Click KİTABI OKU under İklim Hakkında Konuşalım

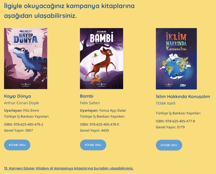point(169,145)
